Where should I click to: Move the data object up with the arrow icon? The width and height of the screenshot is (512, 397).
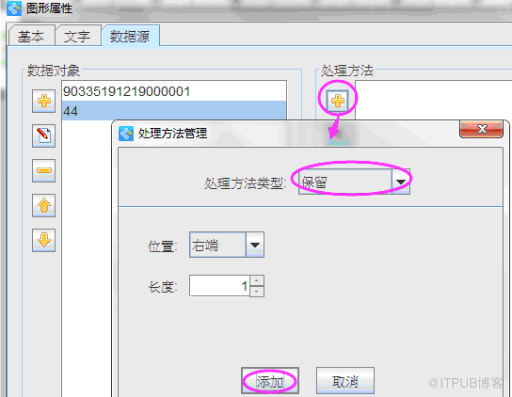point(43,205)
